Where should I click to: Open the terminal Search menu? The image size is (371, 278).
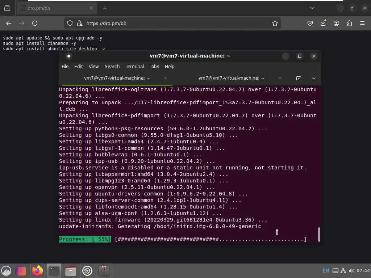(112, 67)
